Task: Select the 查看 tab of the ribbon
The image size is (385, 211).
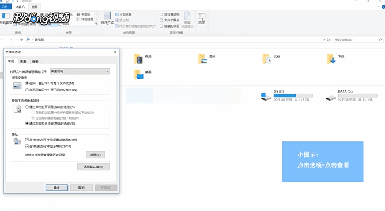Action: pyautogui.click(x=35, y=7)
